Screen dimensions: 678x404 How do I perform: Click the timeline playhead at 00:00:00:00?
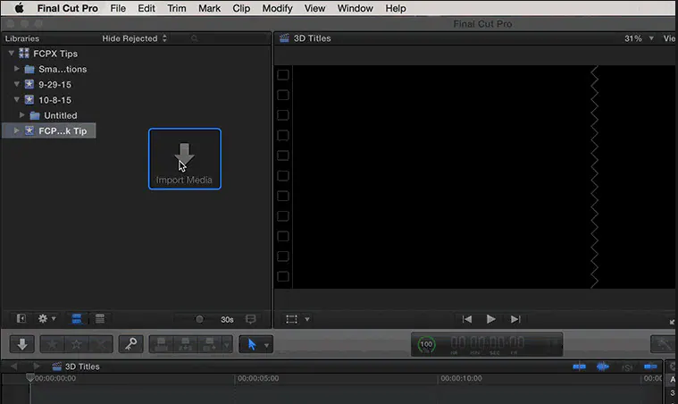click(x=29, y=378)
